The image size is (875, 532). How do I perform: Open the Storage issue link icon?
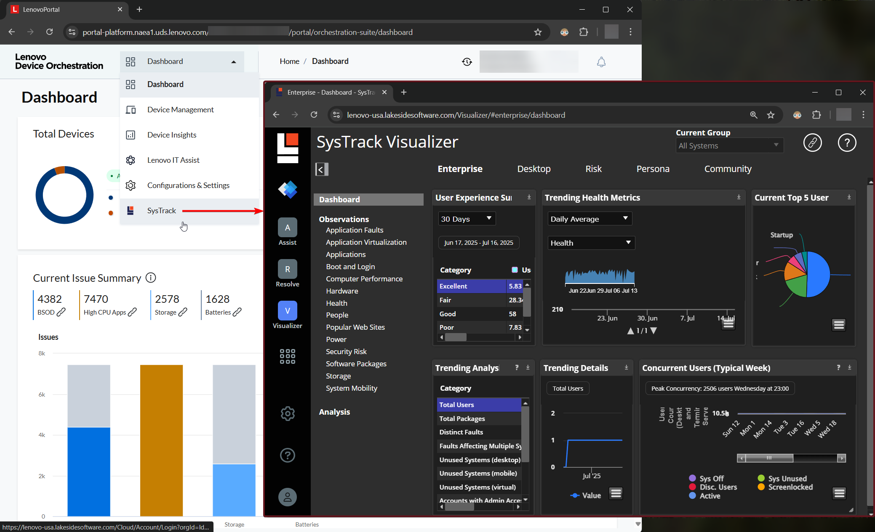click(183, 312)
